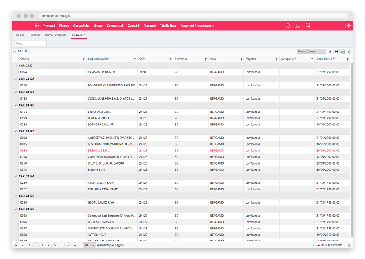Collapse the CAP: 2420 group
Screen dimensions: 365x259
[x=16, y=66]
